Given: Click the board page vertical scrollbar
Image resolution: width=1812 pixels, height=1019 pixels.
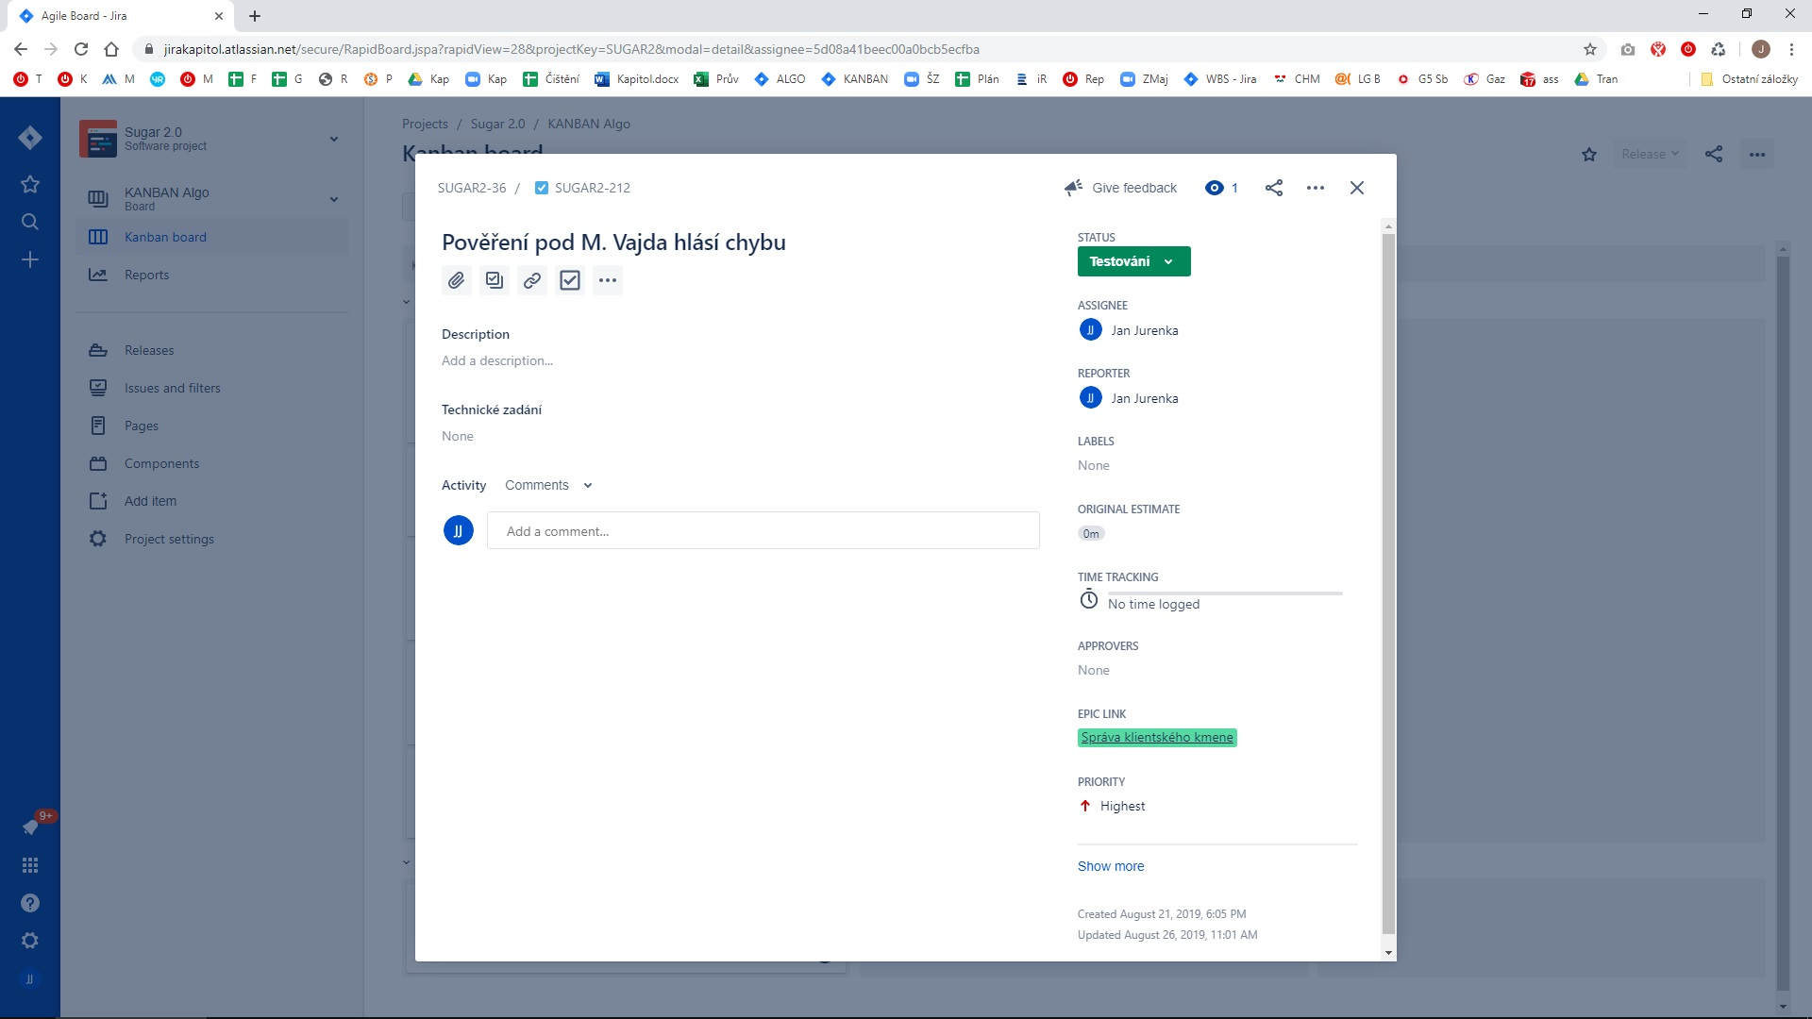Looking at the screenshot, I should tap(1783, 623).
